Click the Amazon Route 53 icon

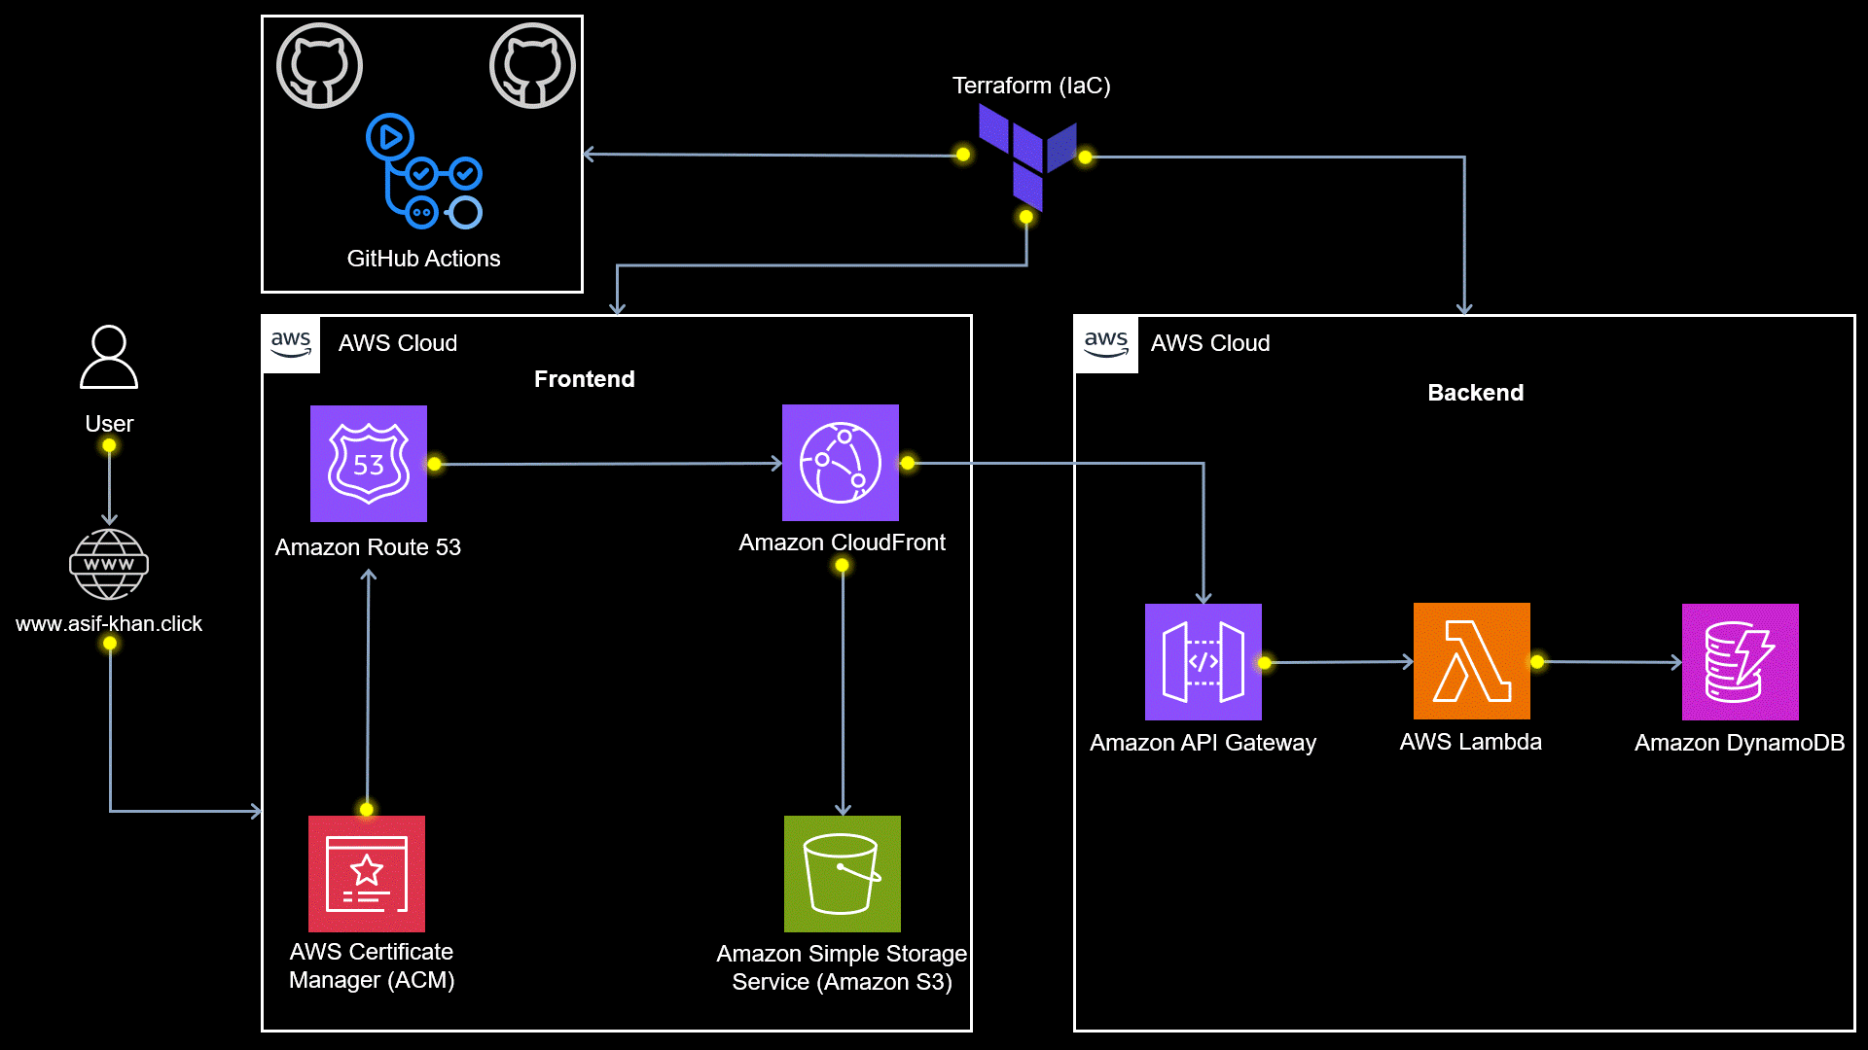[368, 464]
